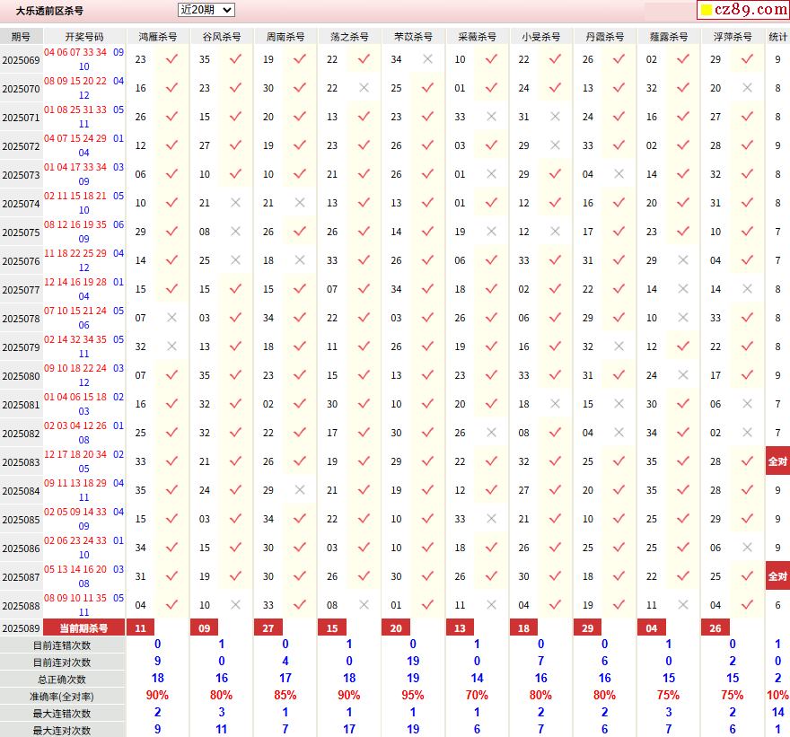Select issue number 2025075

[22, 233]
